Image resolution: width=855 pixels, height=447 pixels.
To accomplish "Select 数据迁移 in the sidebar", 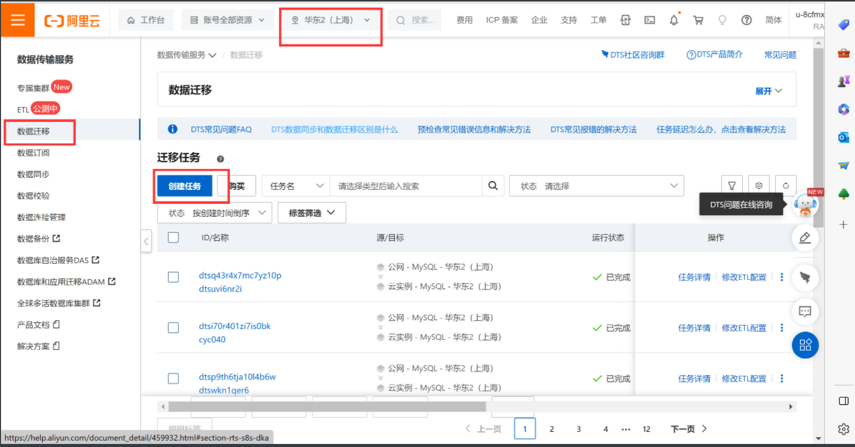I will (34, 131).
